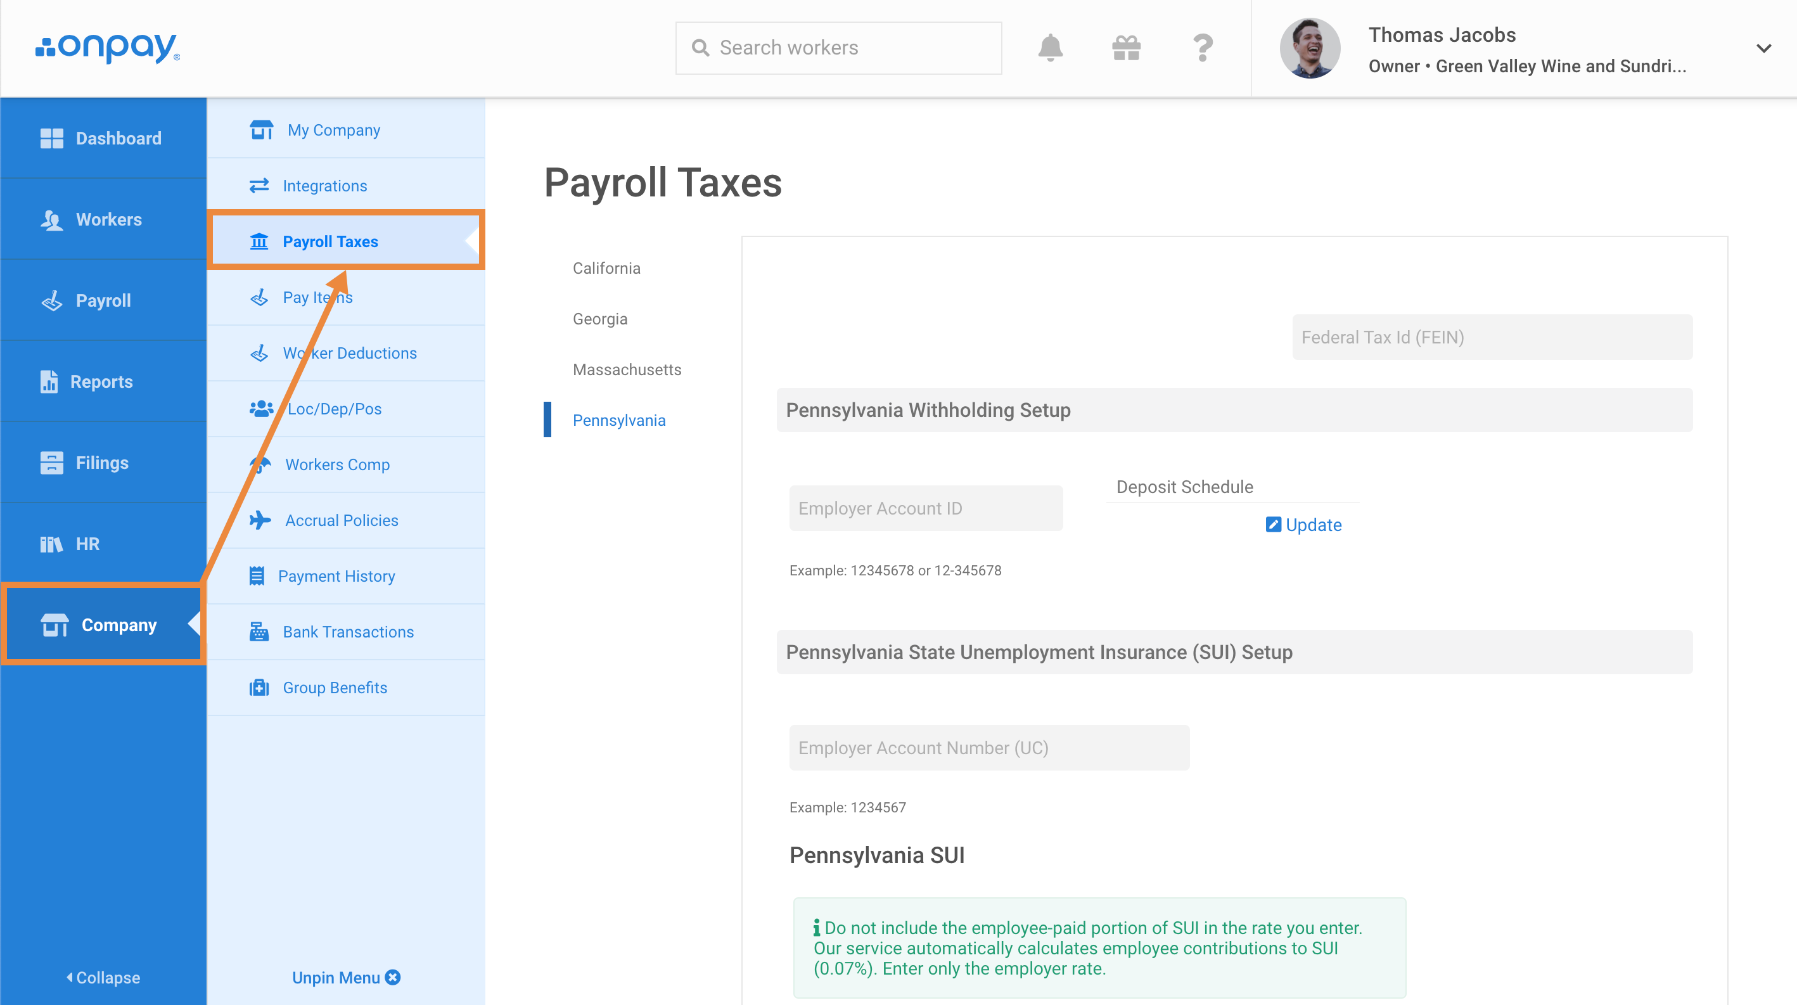Click the Pay Items icon
The image size is (1797, 1005).
pos(259,297)
